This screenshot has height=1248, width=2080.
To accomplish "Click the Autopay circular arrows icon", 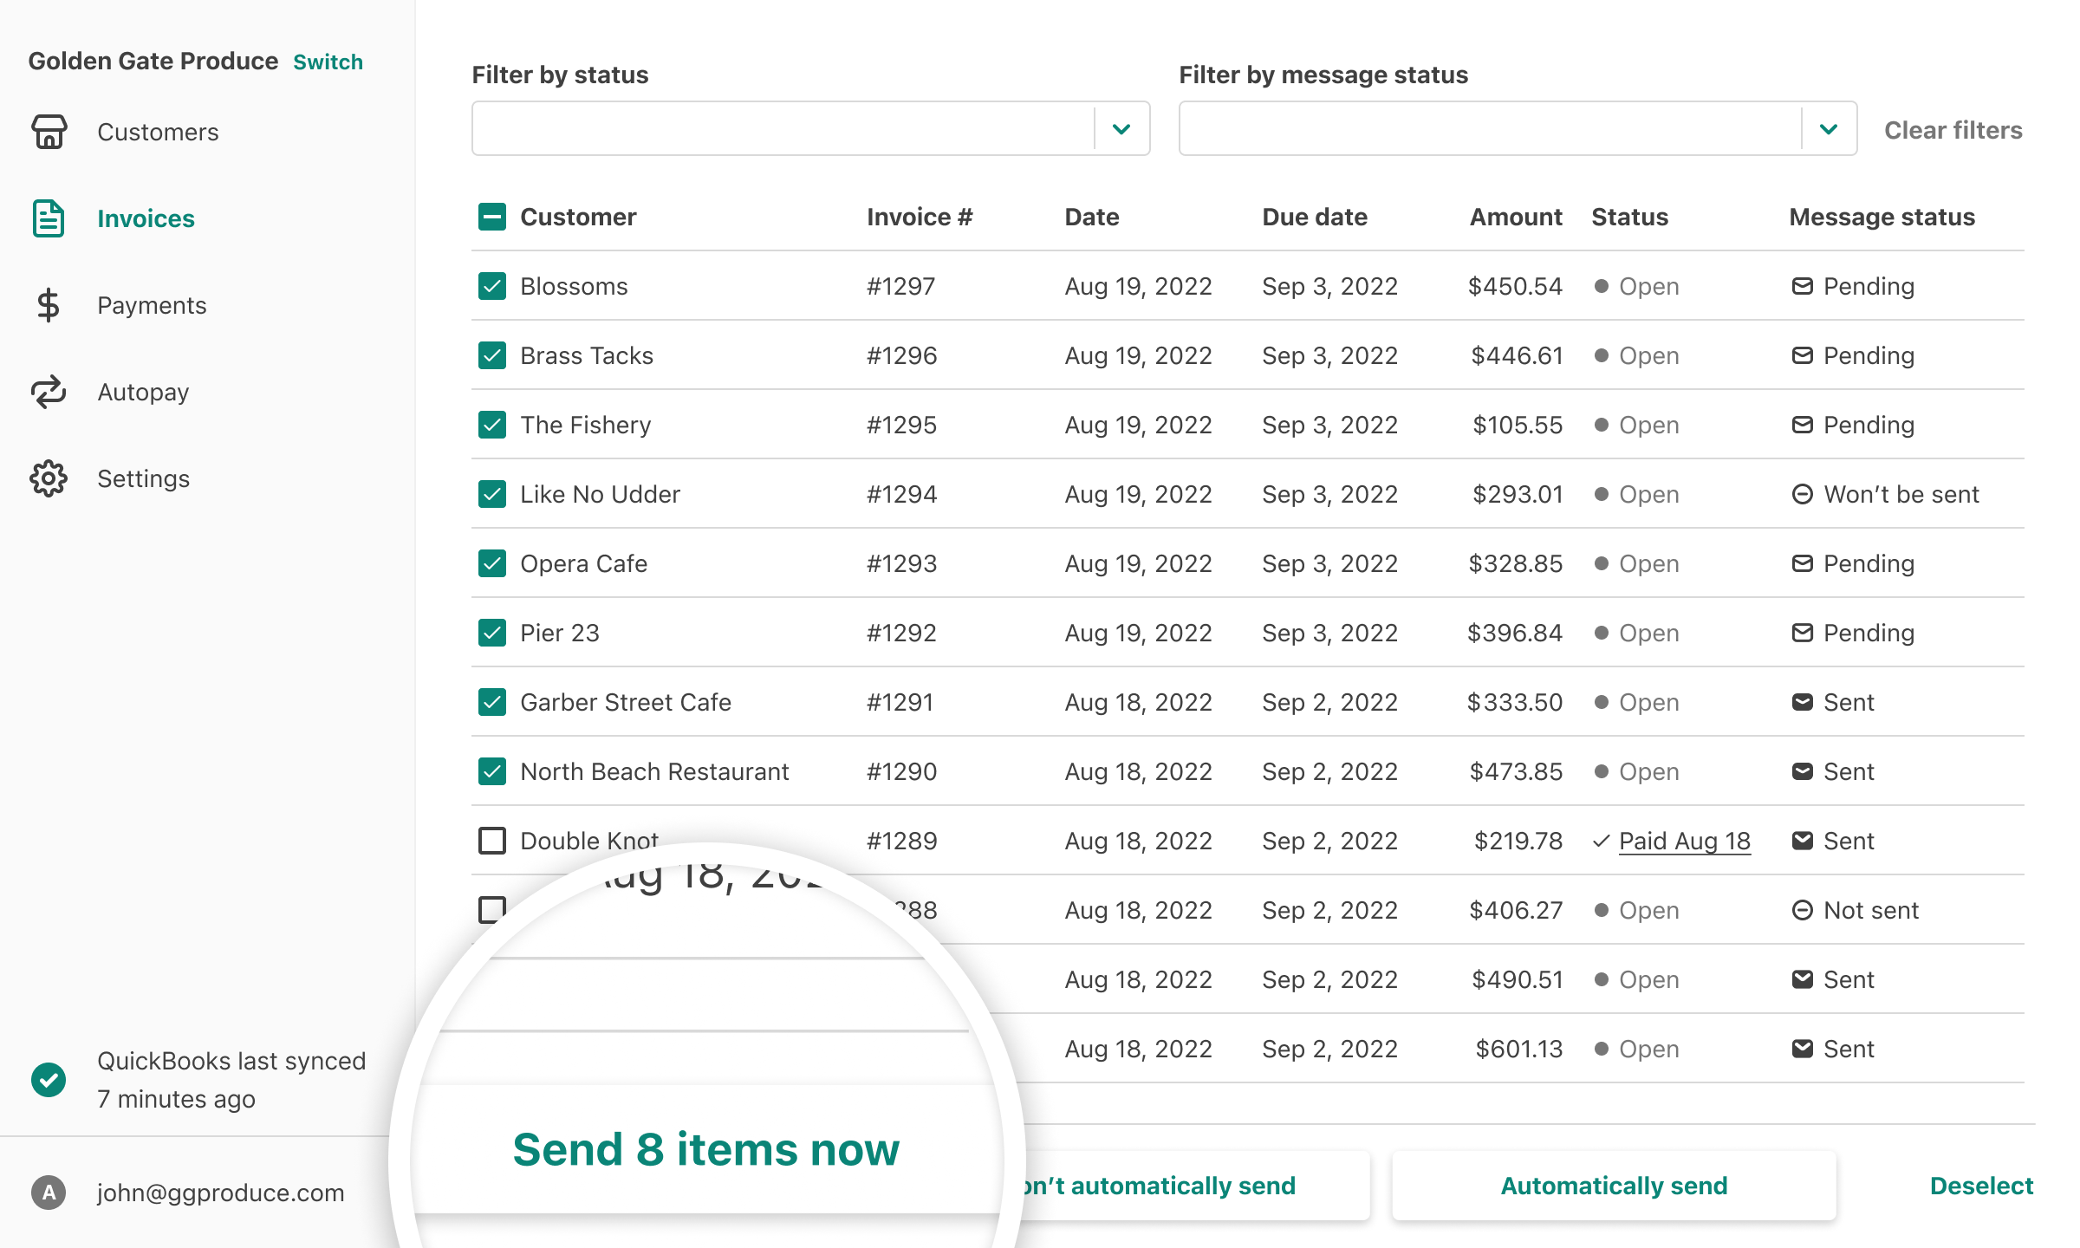I will coord(49,392).
